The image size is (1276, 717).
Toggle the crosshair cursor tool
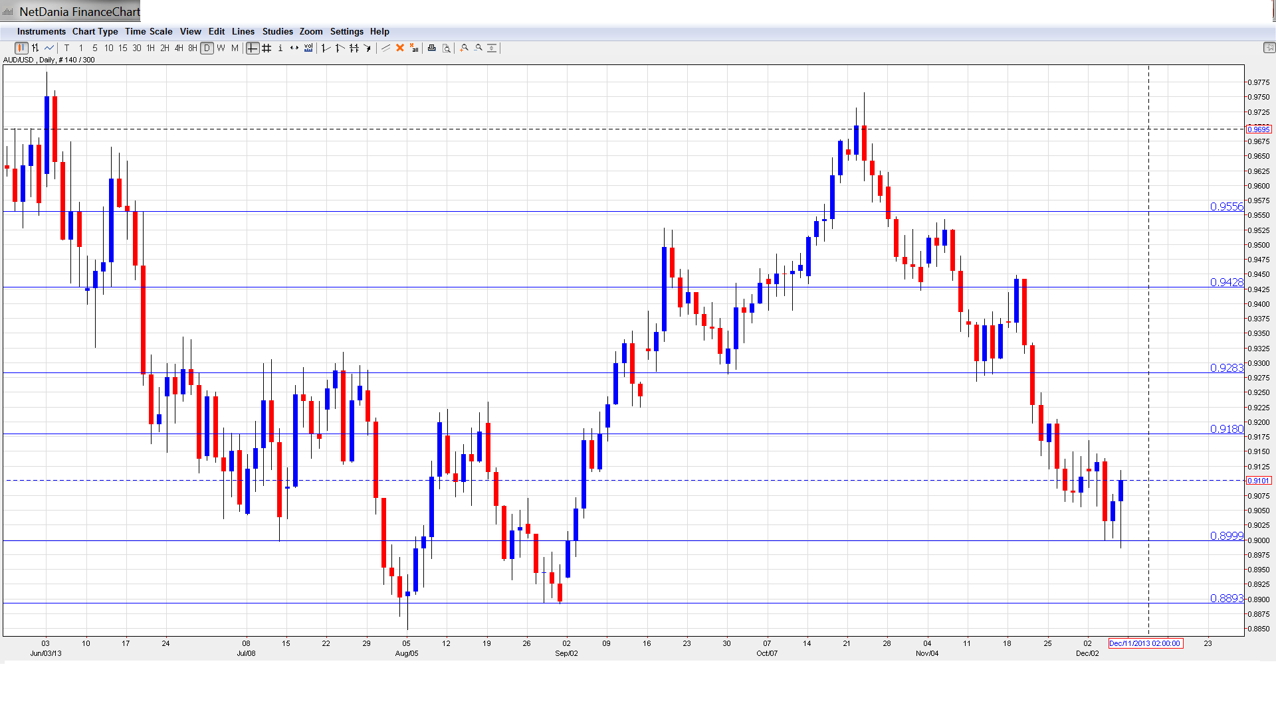click(x=253, y=48)
